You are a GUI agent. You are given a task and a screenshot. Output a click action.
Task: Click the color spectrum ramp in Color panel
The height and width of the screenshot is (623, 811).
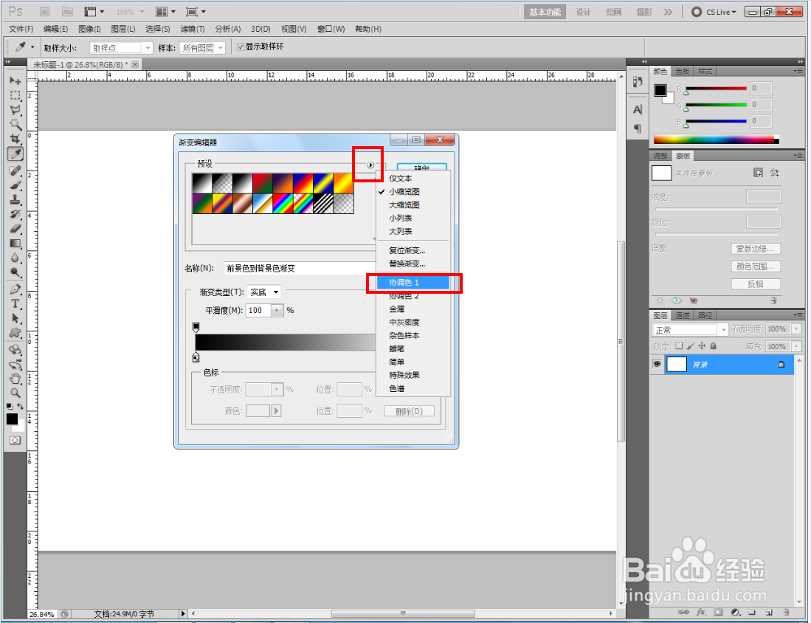click(x=717, y=140)
